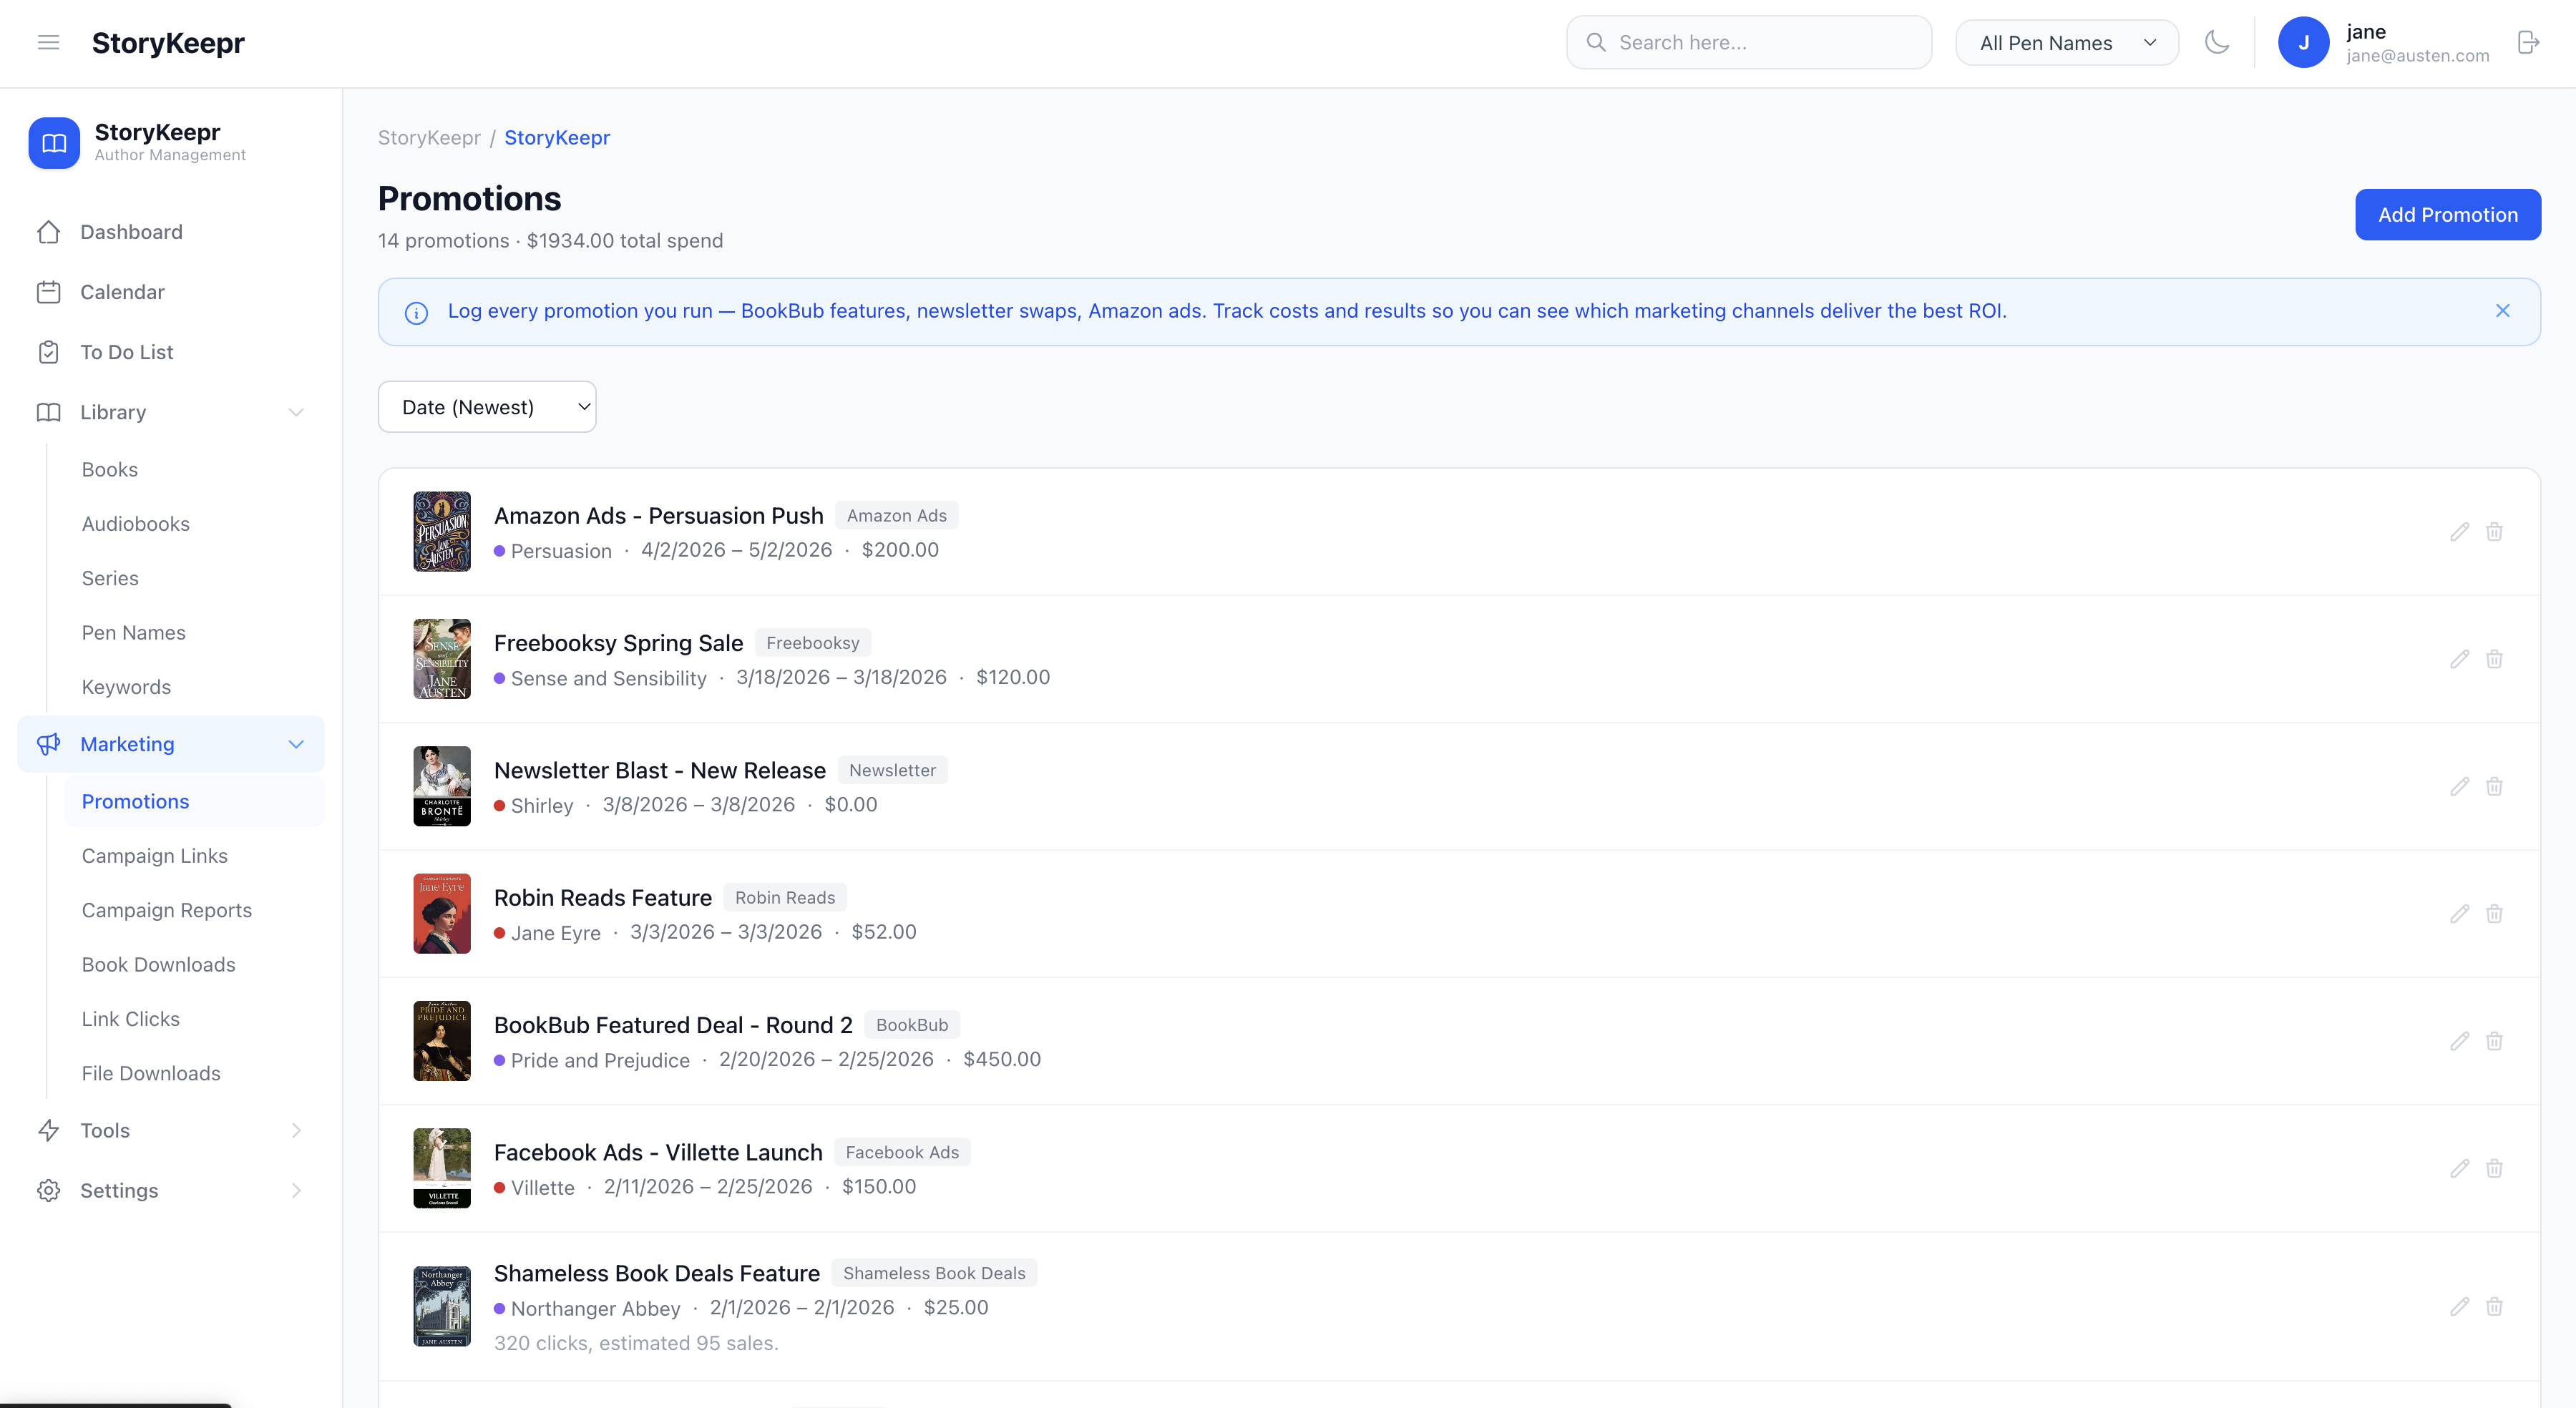Toggle dark mode moon icon
The image size is (2576, 1408).
[x=2217, y=42]
